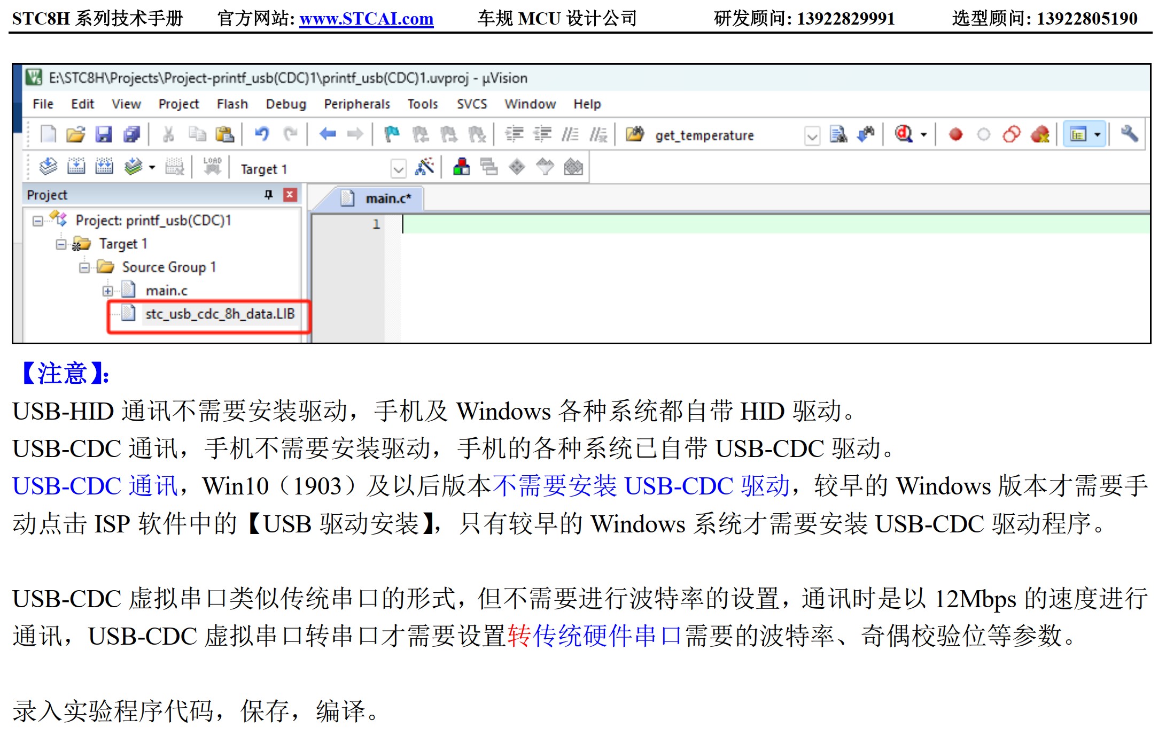Viewport: 1166px width, 735px height.
Task: Insert a breakpoint with red dot
Action: tap(956, 134)
